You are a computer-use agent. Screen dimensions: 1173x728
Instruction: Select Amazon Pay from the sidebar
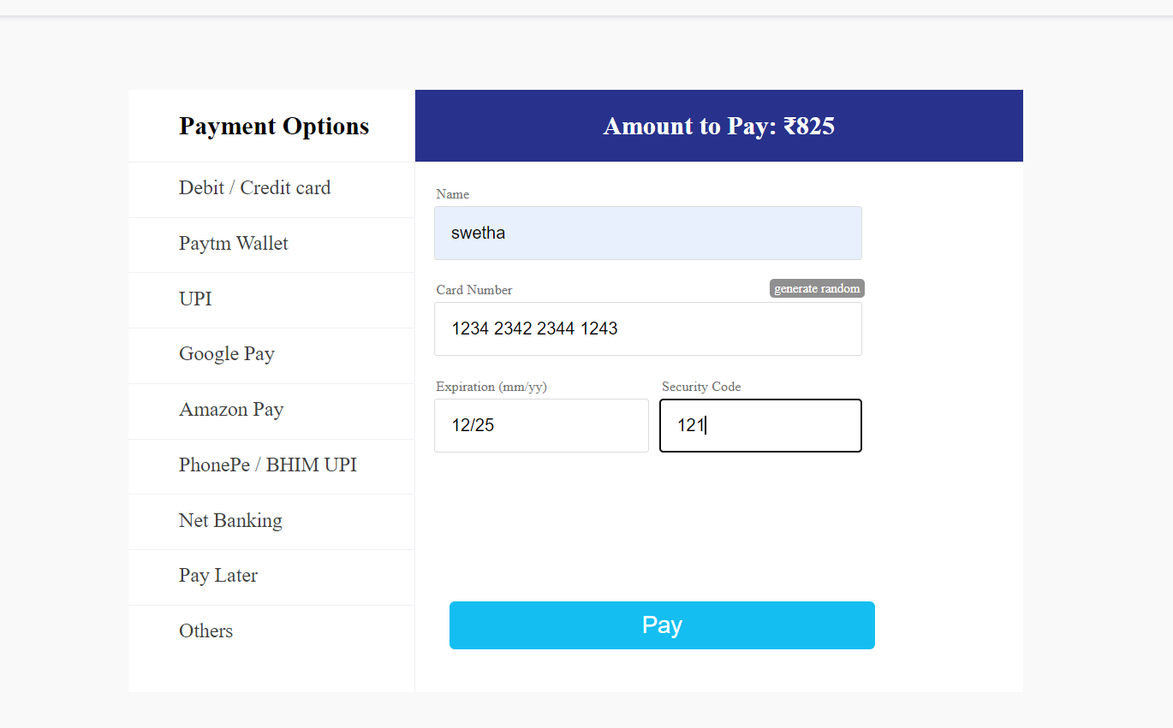point(231,410)
